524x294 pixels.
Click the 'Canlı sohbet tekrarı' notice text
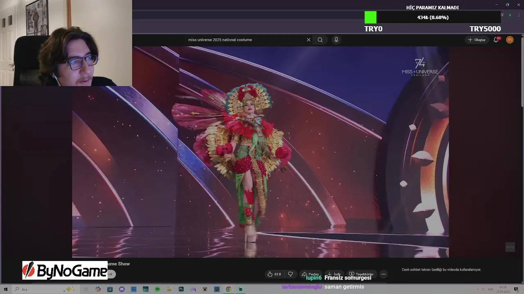coord(441,269)
